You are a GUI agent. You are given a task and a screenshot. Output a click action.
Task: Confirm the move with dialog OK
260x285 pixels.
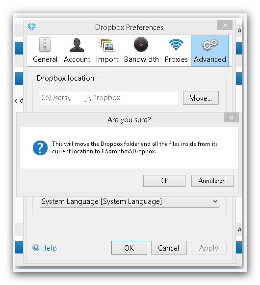tap(164, 181)
